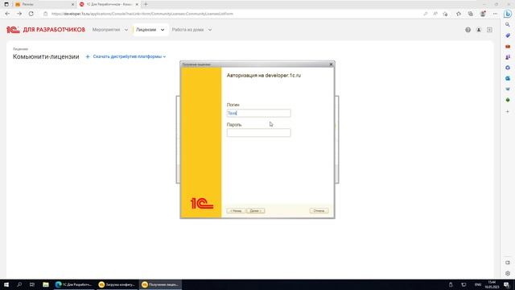Open Task View on taskbar
Screen dimensions: 515x290
coord(32,284)
